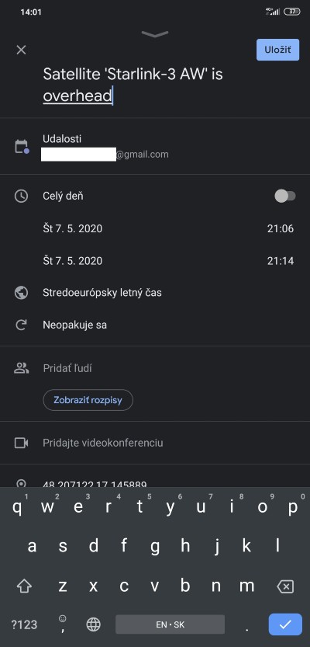
Task: Close the event editor with X
Action: pyautogui.click(x=21, y=50)
